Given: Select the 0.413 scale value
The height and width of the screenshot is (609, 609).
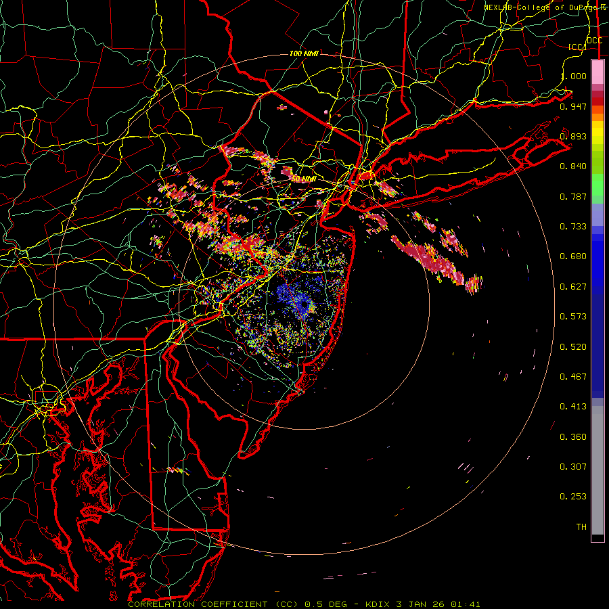Looking at the screenshot, I should pyautogui.click(x=573, y=407).
